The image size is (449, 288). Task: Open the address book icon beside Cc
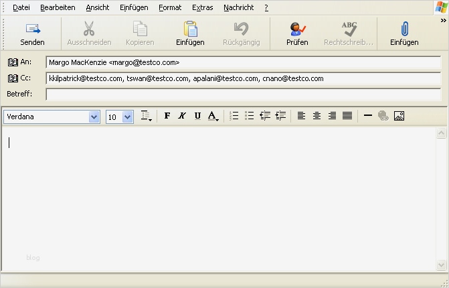[x=13, y=78]
